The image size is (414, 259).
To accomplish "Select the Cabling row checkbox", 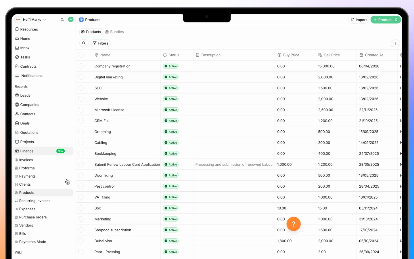I will pyautogui.click(x=81, y=143).
